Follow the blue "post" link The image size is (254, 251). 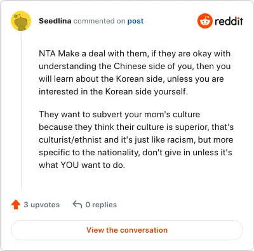coord(135,21)
